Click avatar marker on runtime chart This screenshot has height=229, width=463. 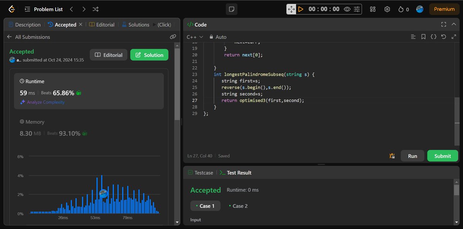[x=103, y=194]
